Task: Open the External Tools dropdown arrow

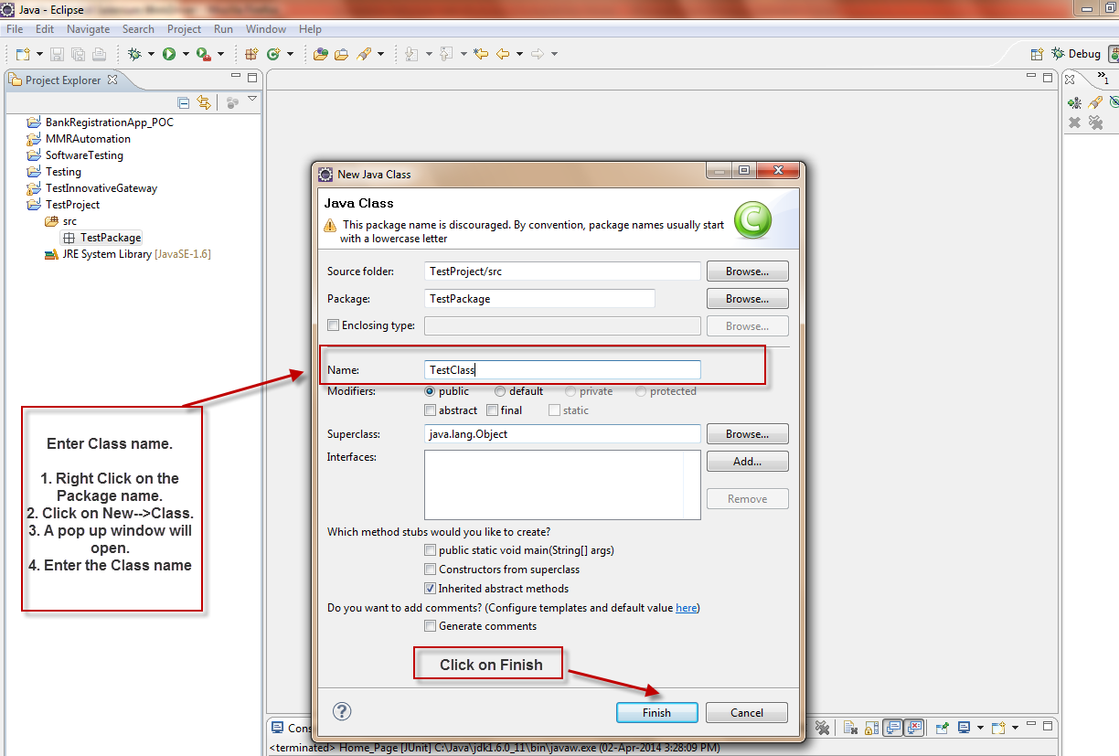Action: 220,54
